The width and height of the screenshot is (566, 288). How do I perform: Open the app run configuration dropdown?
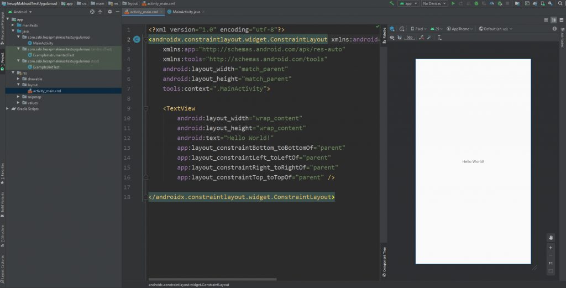[408, 3]
